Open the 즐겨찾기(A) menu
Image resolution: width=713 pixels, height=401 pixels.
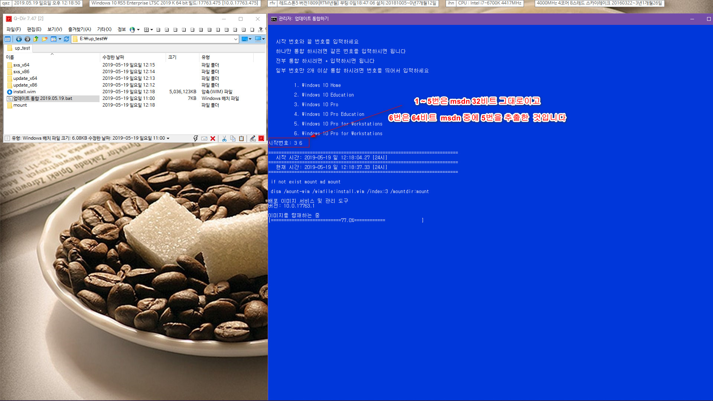coord(79,29)
